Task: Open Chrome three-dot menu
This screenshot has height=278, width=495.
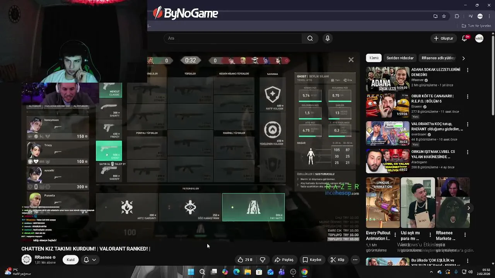Action: 489,16
